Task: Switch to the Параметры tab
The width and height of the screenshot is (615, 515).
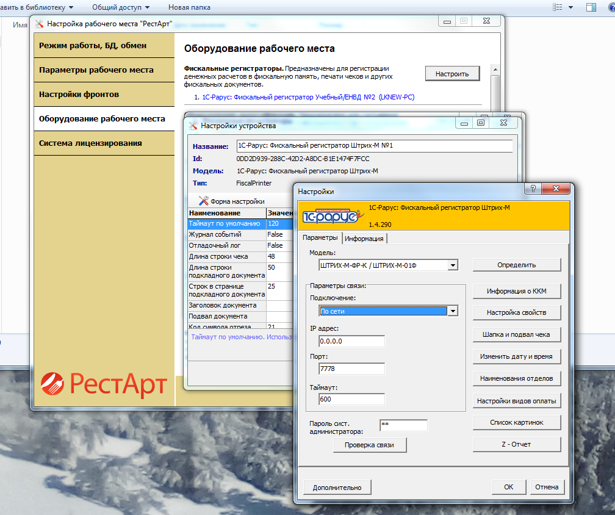Action: 320,238
